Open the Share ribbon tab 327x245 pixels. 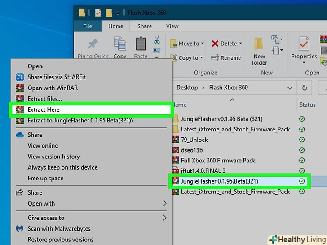tap(145, 26)
